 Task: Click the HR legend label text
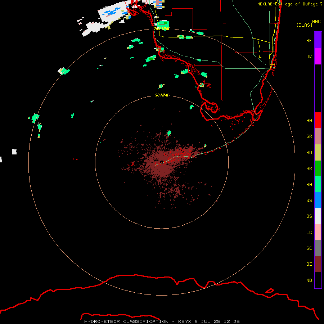pos(309,168)
